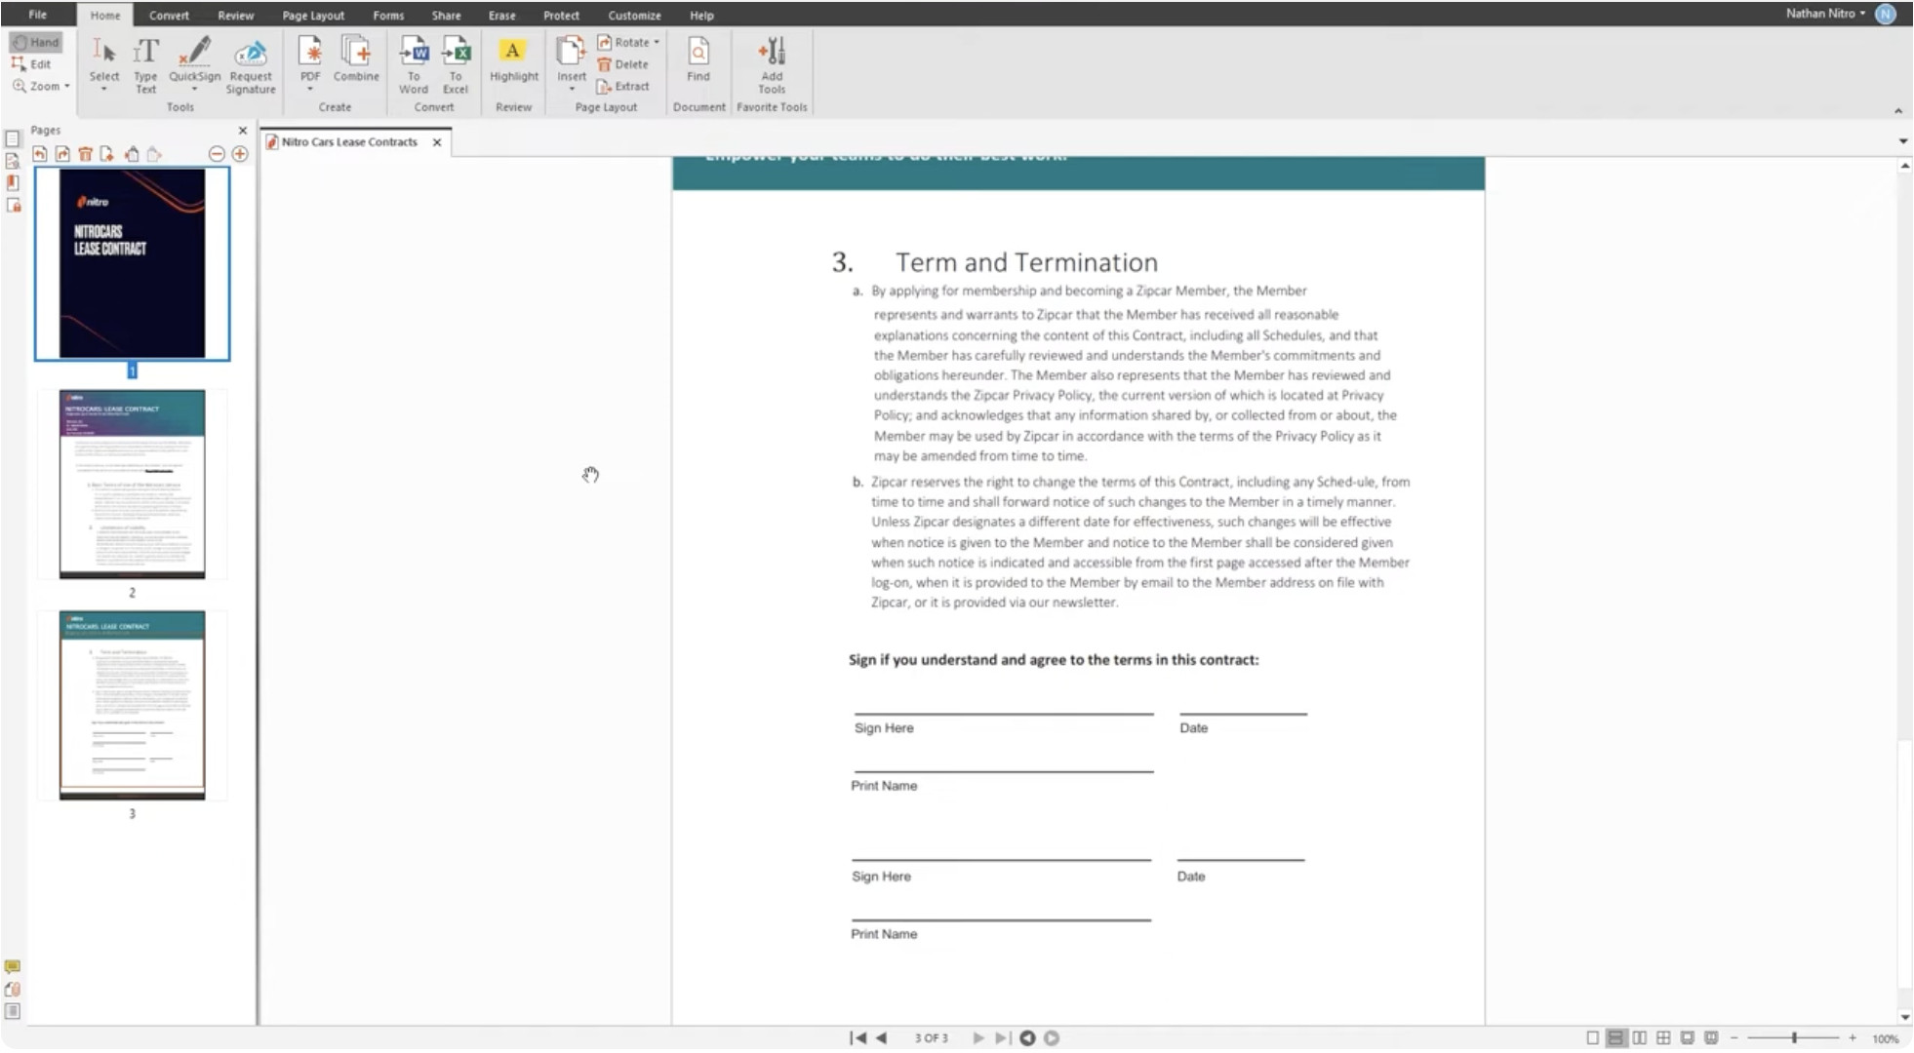The width and height of the screenshot is (1914, 1053).
Task: Open the Bookmarks pane from sidebar
Action: click(13, 183)
